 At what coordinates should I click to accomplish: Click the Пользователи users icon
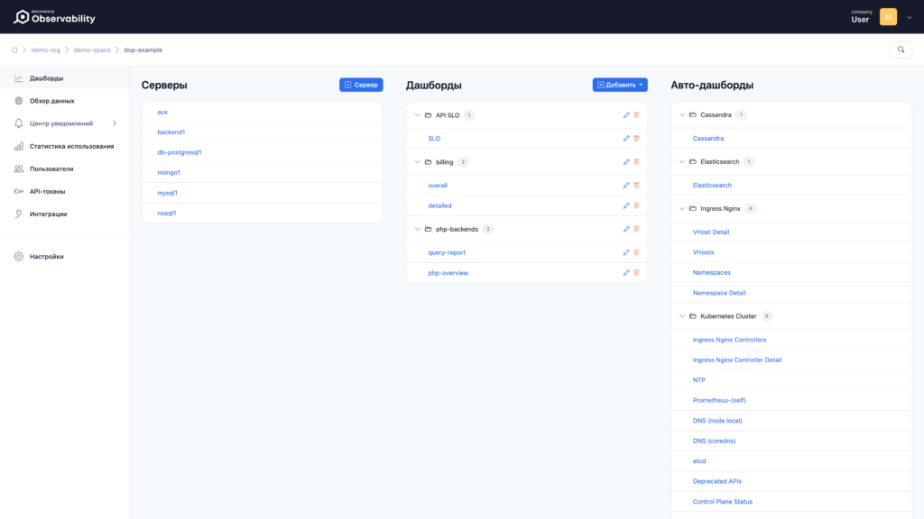tap(20, 168)
